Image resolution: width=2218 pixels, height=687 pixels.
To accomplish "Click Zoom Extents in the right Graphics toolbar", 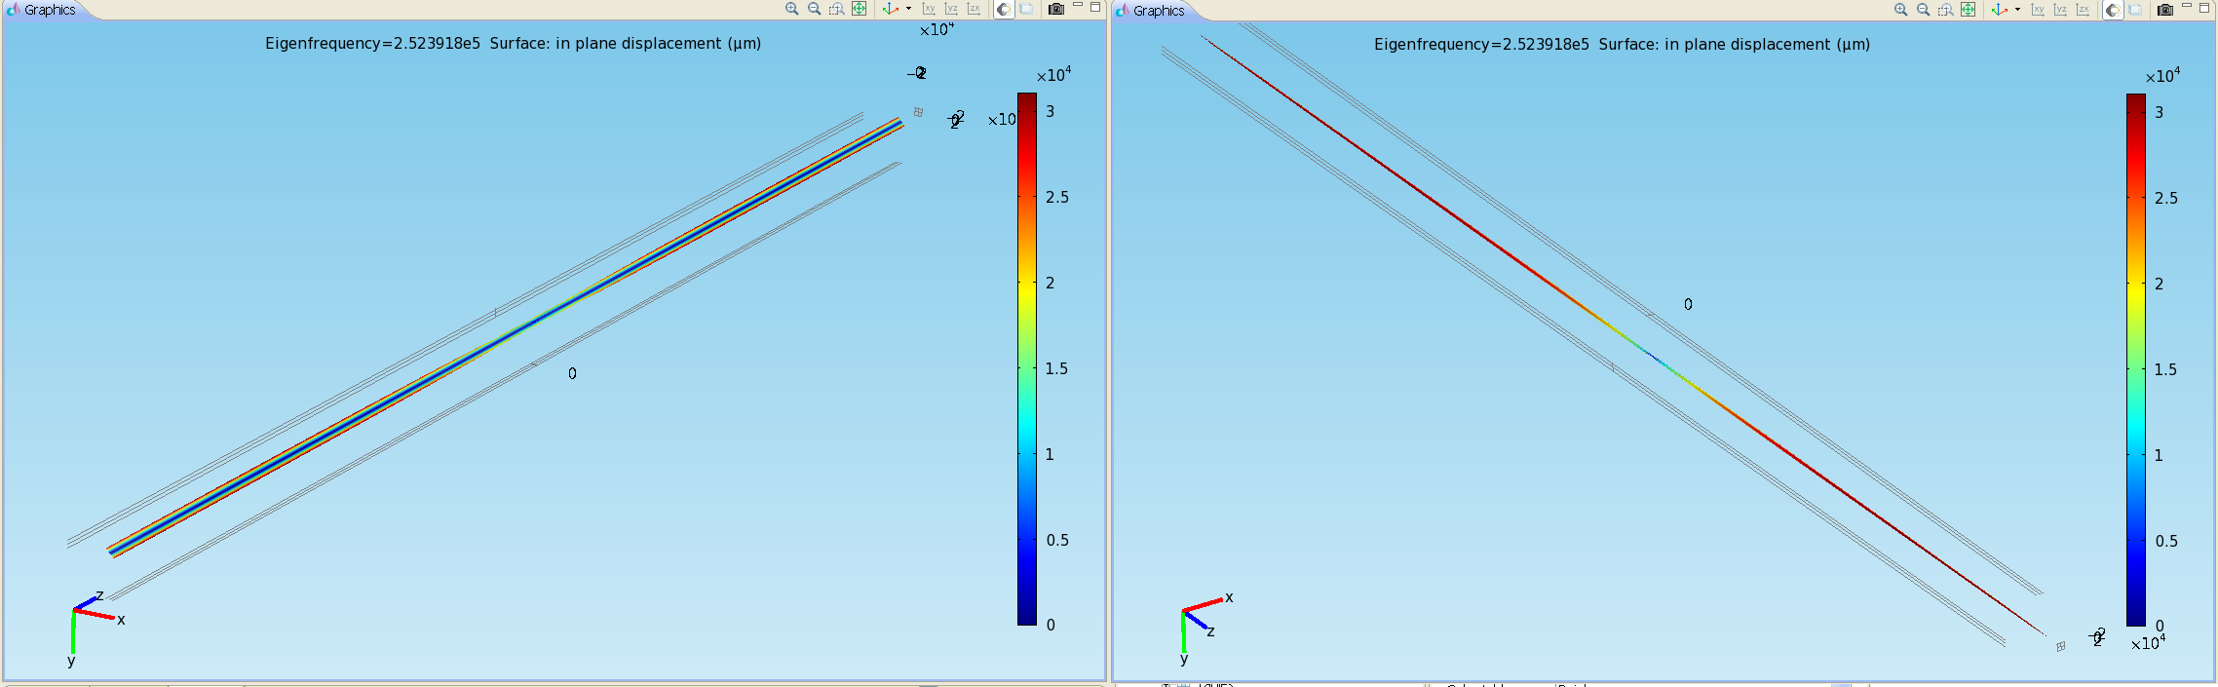I will click(x=1968, y=10).
